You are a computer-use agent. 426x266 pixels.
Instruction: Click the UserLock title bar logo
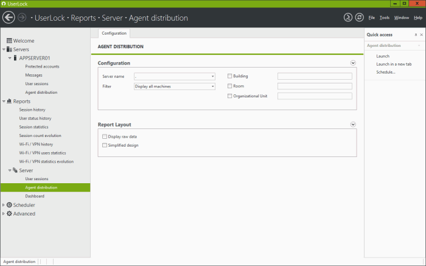[4, 4]
